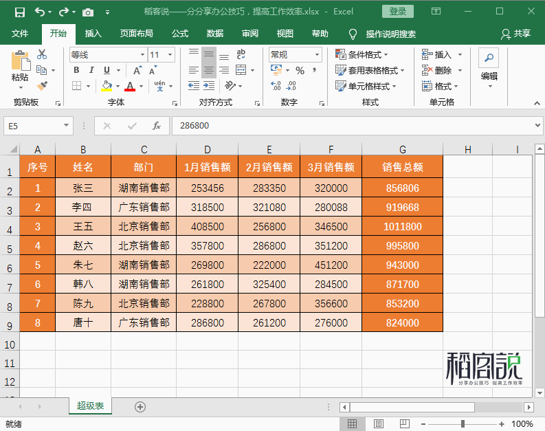Click the 共享 share button
The width and height of the screenshot is (545, 431).
[516, 34]
